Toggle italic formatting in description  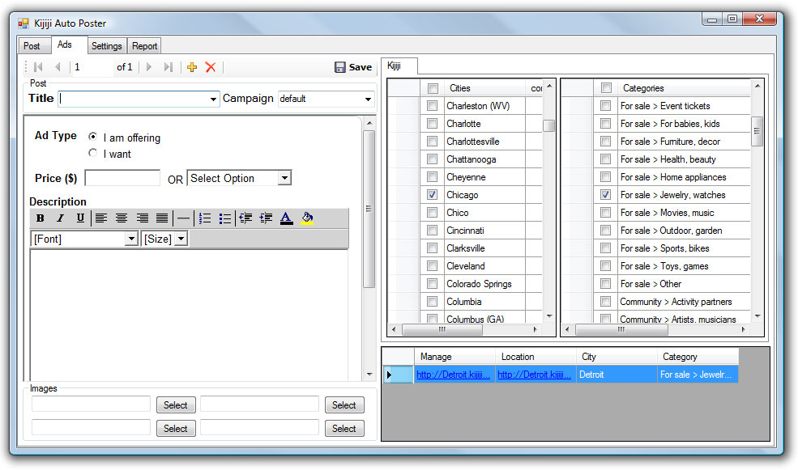click(x=61, y=218)
